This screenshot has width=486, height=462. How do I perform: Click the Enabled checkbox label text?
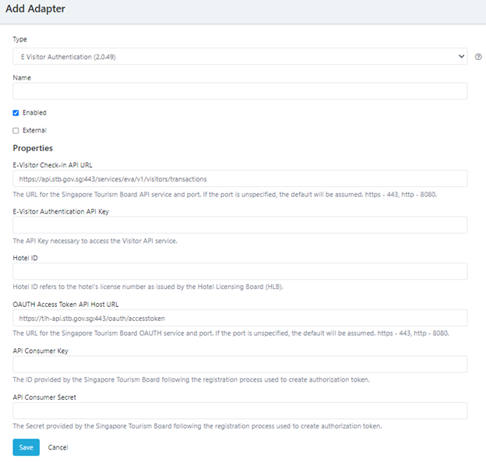coord(34,113)
